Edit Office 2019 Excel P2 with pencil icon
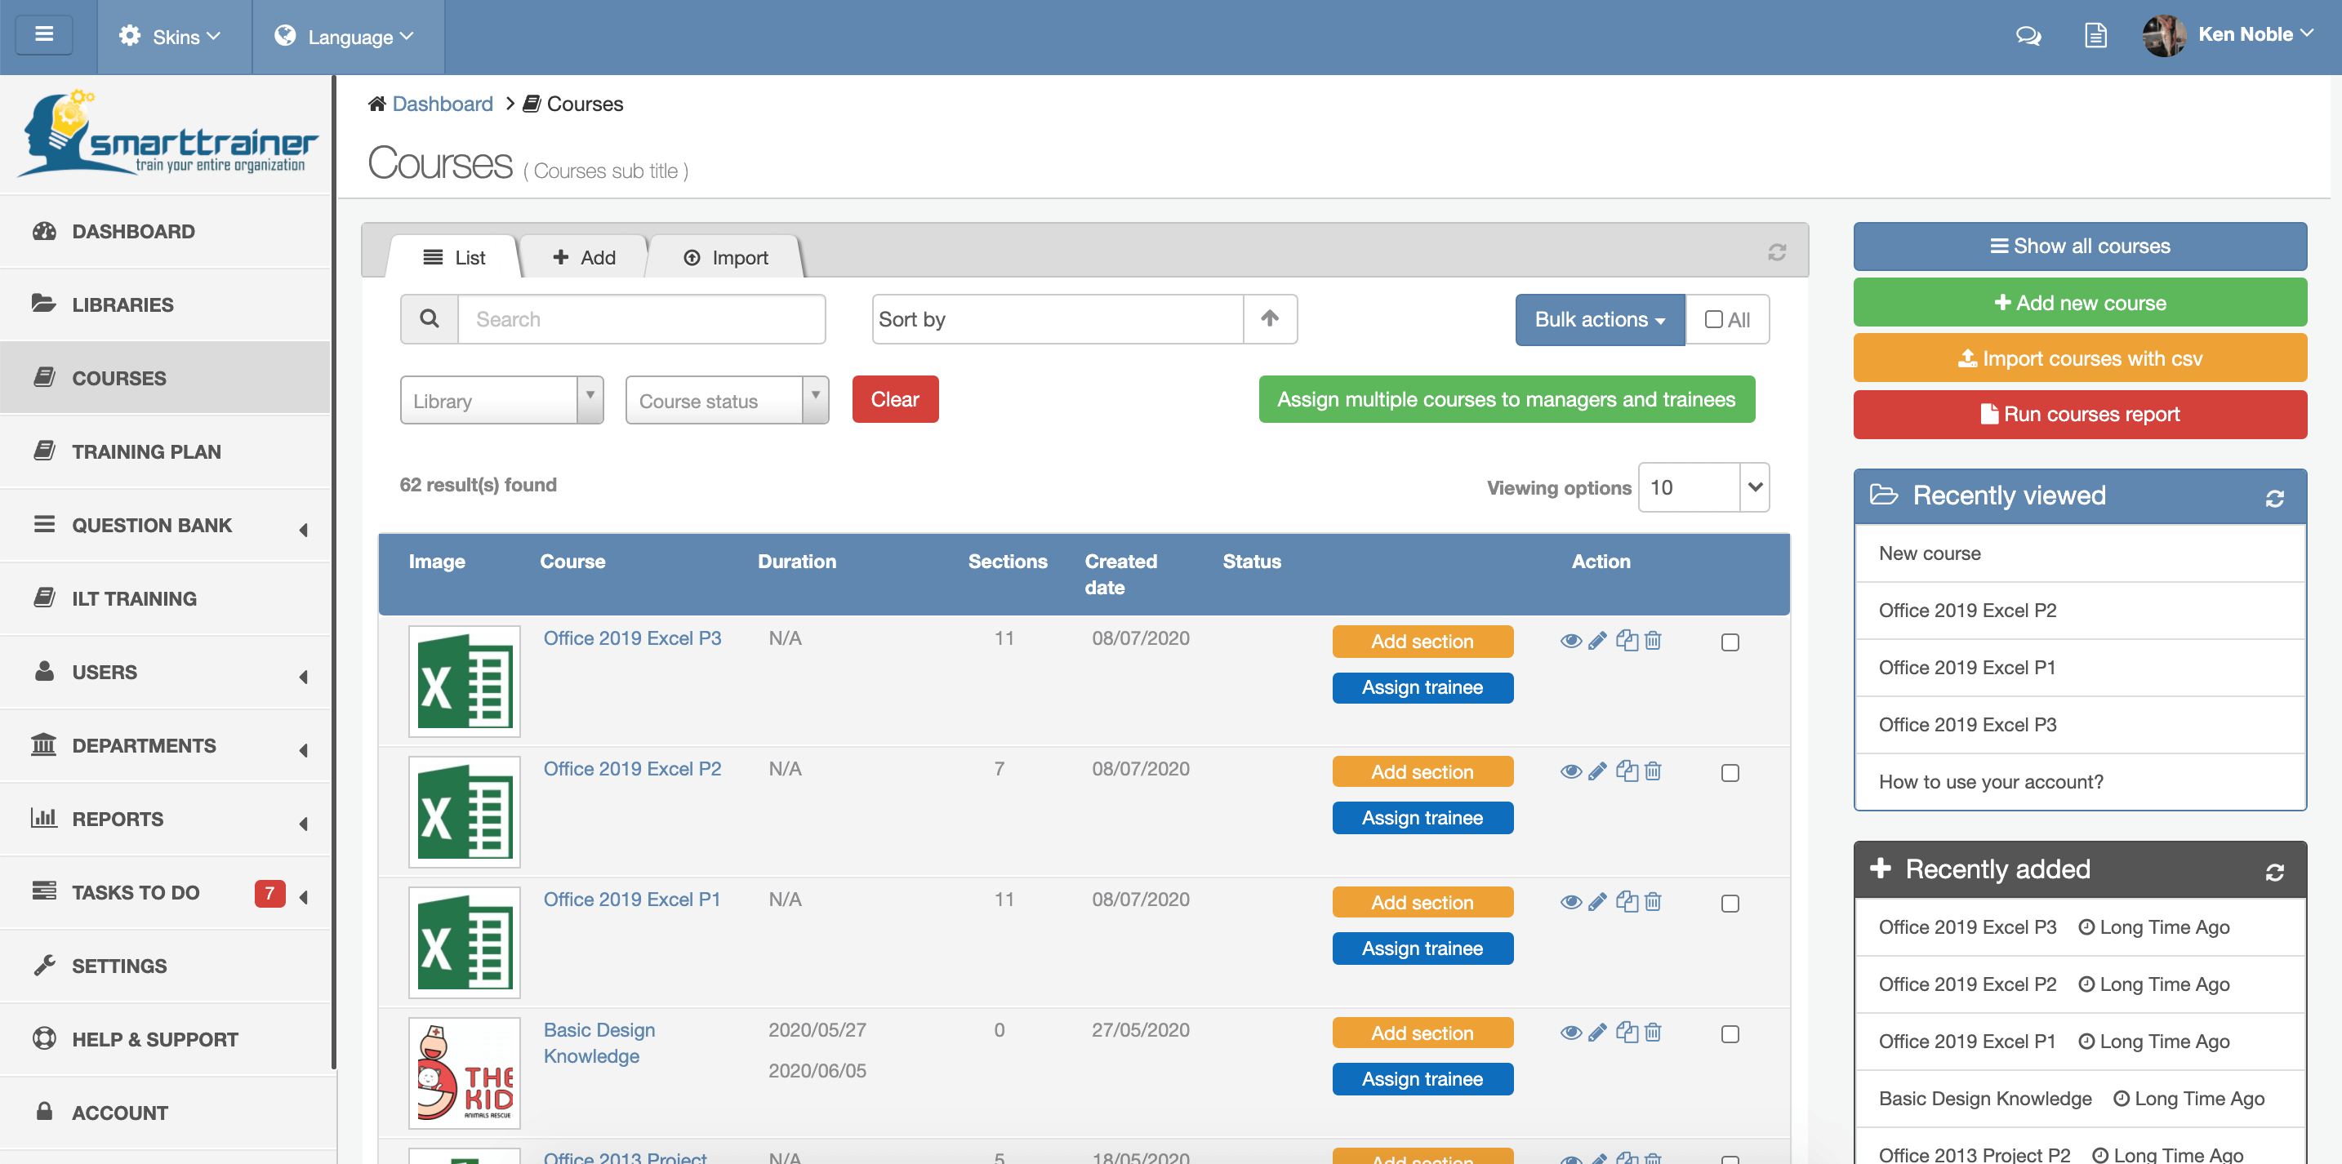 (x=1597, y=772)
